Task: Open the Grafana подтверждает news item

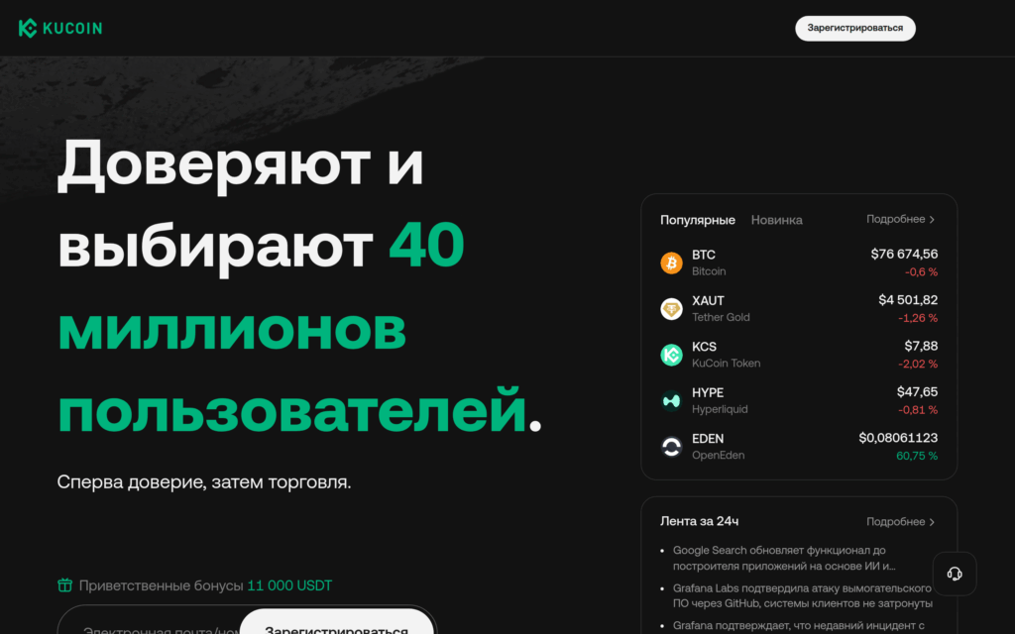Action: click(x=798, y=626)
